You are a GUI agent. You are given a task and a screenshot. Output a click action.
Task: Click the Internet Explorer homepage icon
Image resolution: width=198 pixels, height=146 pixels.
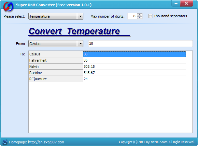[x=5, y=142]
